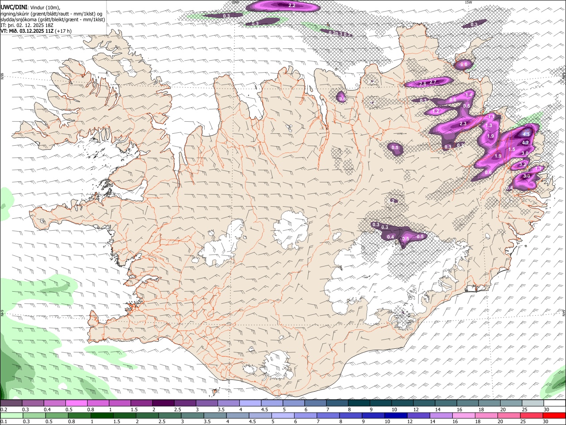Click the 2.2 snowfall value offshore north
The height and width of the screenshot is (425, 566).
tap(291, 5)
